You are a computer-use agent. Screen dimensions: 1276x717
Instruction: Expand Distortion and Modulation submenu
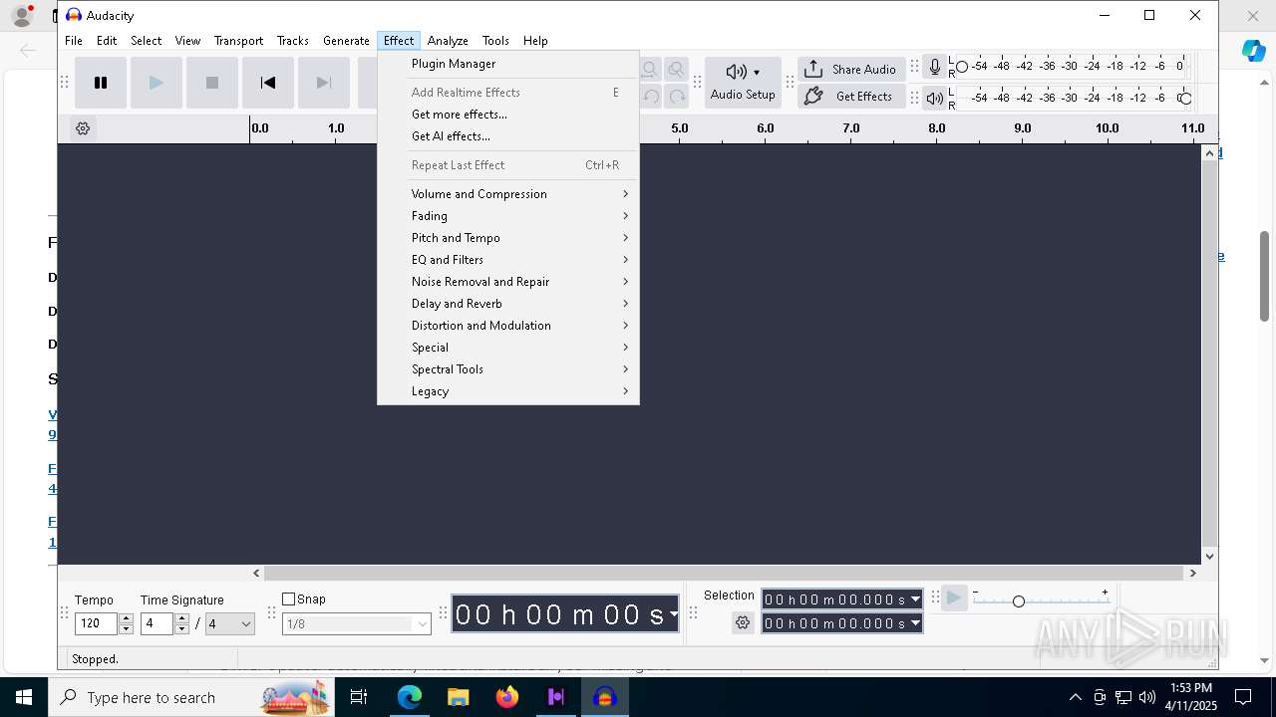508,326
